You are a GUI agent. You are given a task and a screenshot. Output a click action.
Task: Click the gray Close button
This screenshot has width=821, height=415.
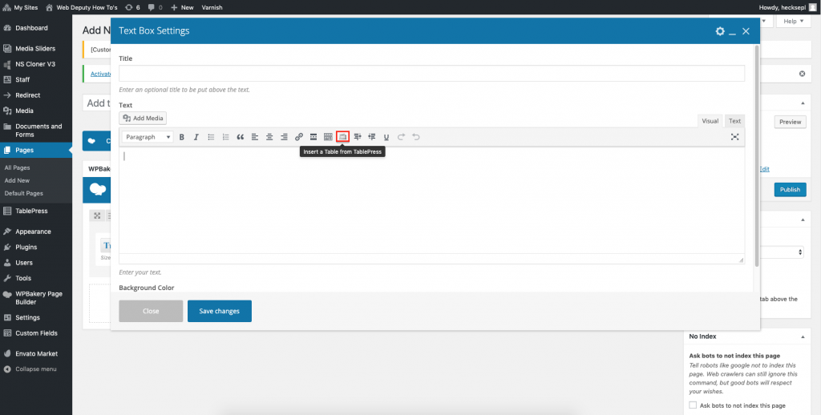151,311
